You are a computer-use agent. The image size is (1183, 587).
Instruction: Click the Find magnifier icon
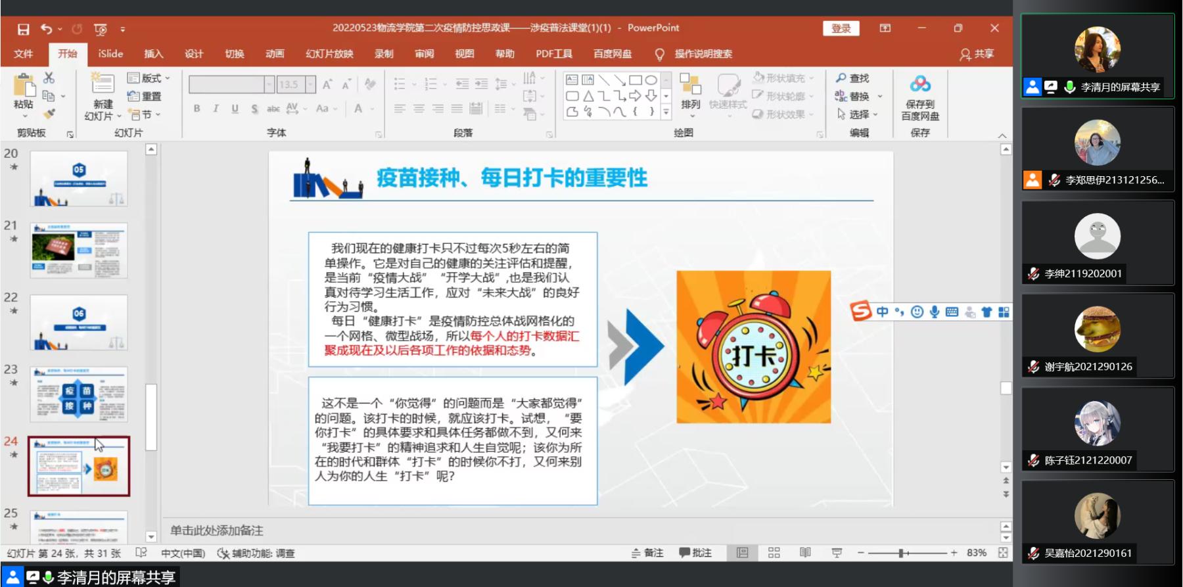(841, 78)
